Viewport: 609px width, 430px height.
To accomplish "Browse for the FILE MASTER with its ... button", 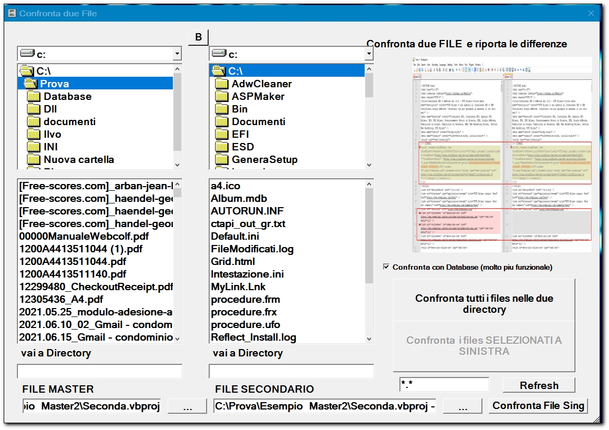I will [x=188, y=406].
